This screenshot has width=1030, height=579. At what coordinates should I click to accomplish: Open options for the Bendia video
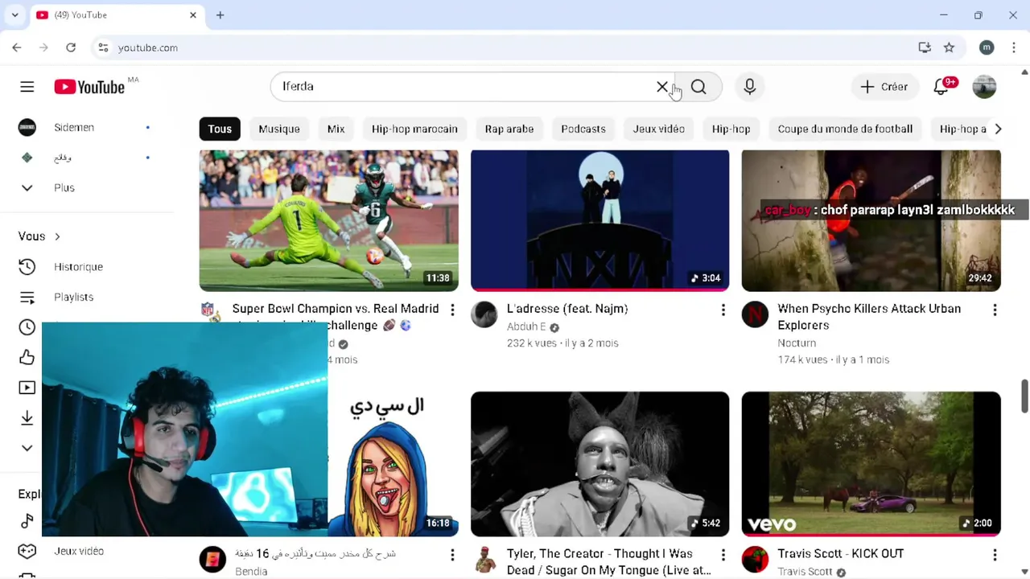pyautogui.click(x=452, y=555)
